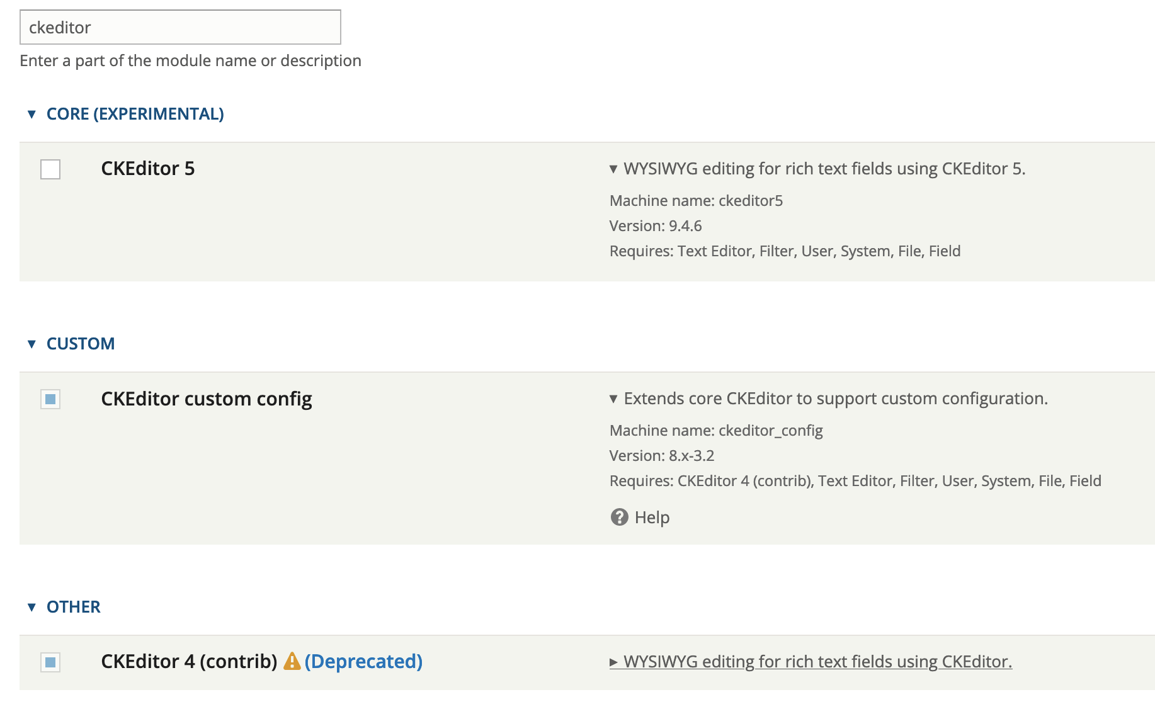Viewport: 1155px width, 714px height.
Task: Collapse the Core (Experimental) section
Action: tap(126, 114)
